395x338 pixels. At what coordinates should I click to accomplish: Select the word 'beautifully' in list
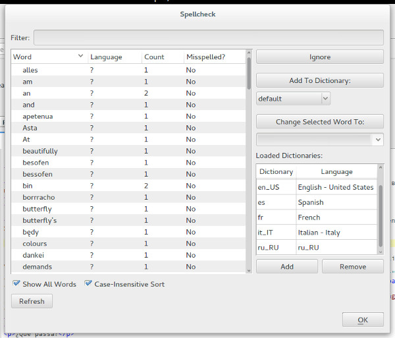(x=40, y=151)
